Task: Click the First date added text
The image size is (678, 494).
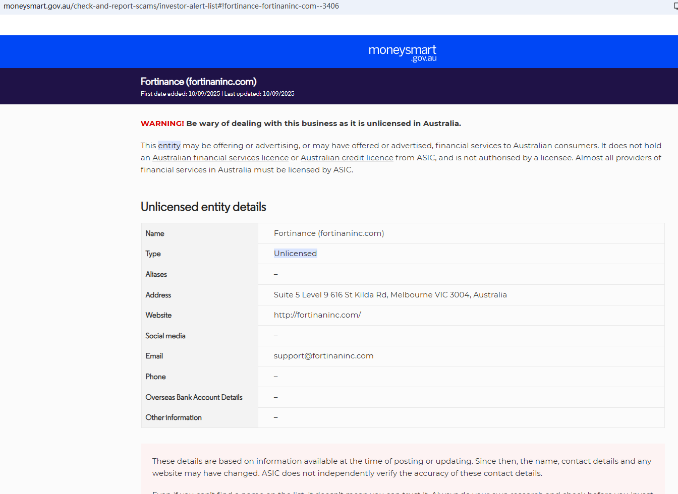Action: pos(180,94)
